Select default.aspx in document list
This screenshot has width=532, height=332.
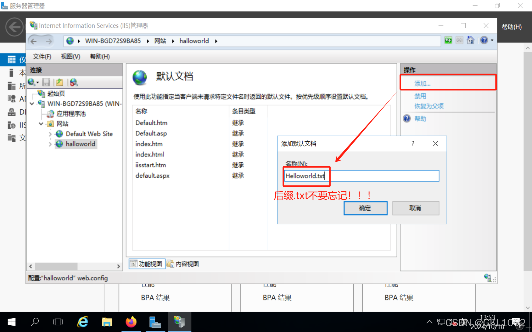point(152,176)
